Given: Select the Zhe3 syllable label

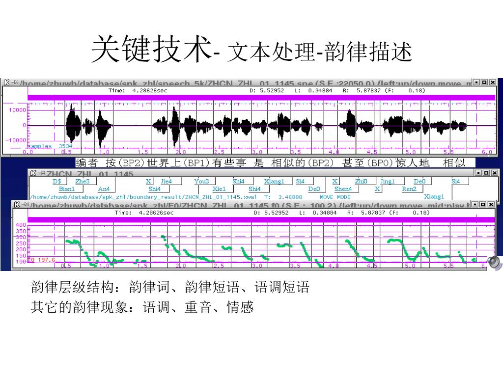Looking at the screenshot, I should click(x=83, y=181).
